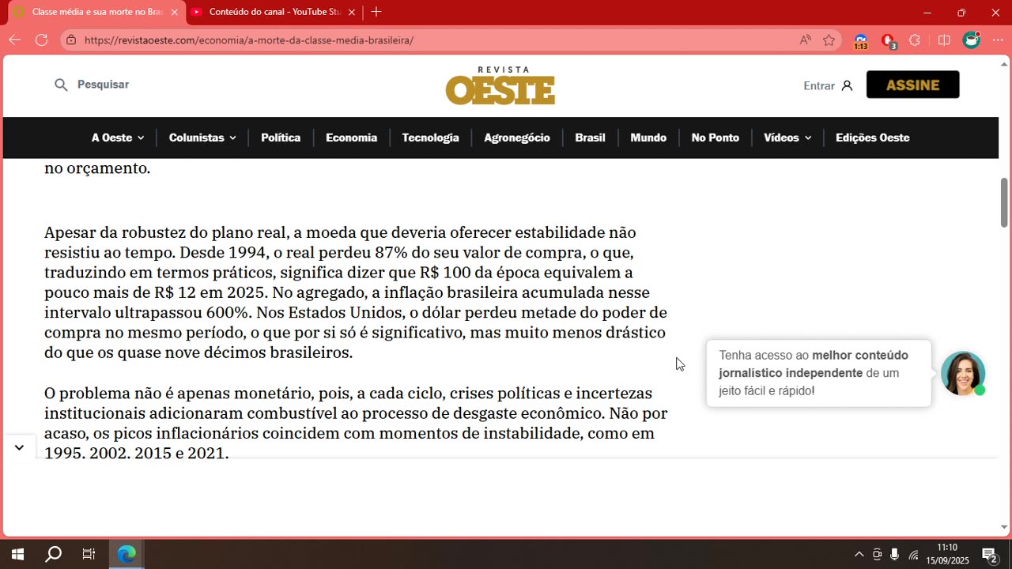The height and width of the screenshot is (569, 1012).
Task: Click the extension icon showing 1:13
Action: [x=861, y=41]
